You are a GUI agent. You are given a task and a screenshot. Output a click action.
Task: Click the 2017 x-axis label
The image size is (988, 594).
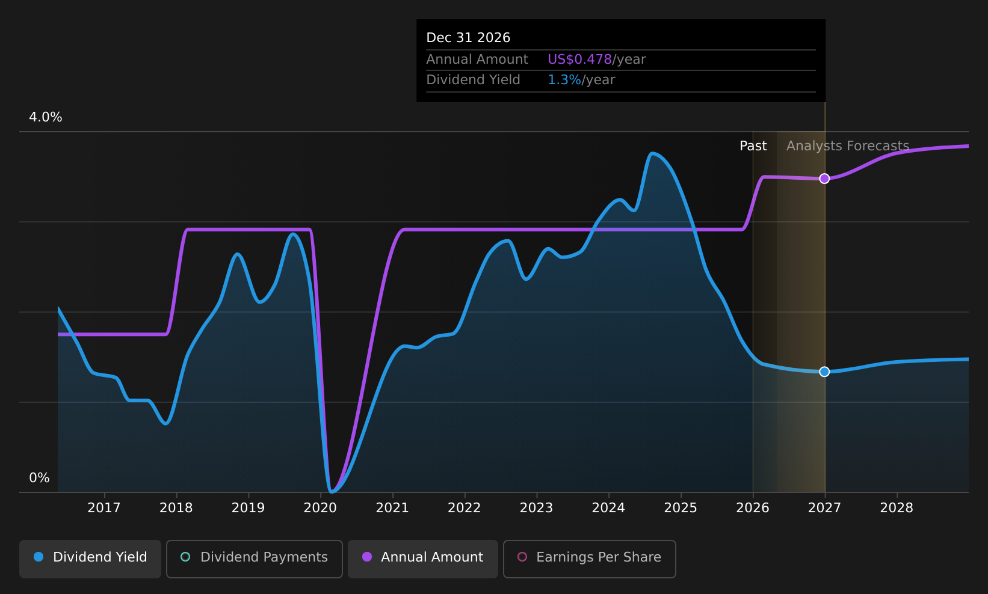pos(104,508)
